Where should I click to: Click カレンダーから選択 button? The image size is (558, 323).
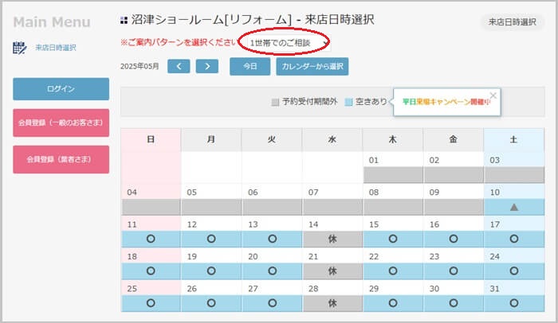312,67
